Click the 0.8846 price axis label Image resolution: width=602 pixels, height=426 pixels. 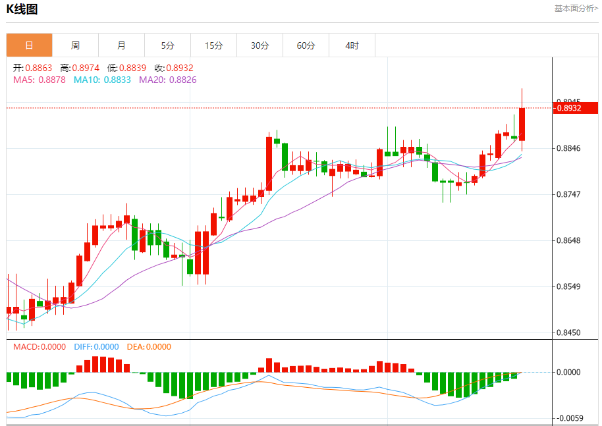(x=568, y=148)
